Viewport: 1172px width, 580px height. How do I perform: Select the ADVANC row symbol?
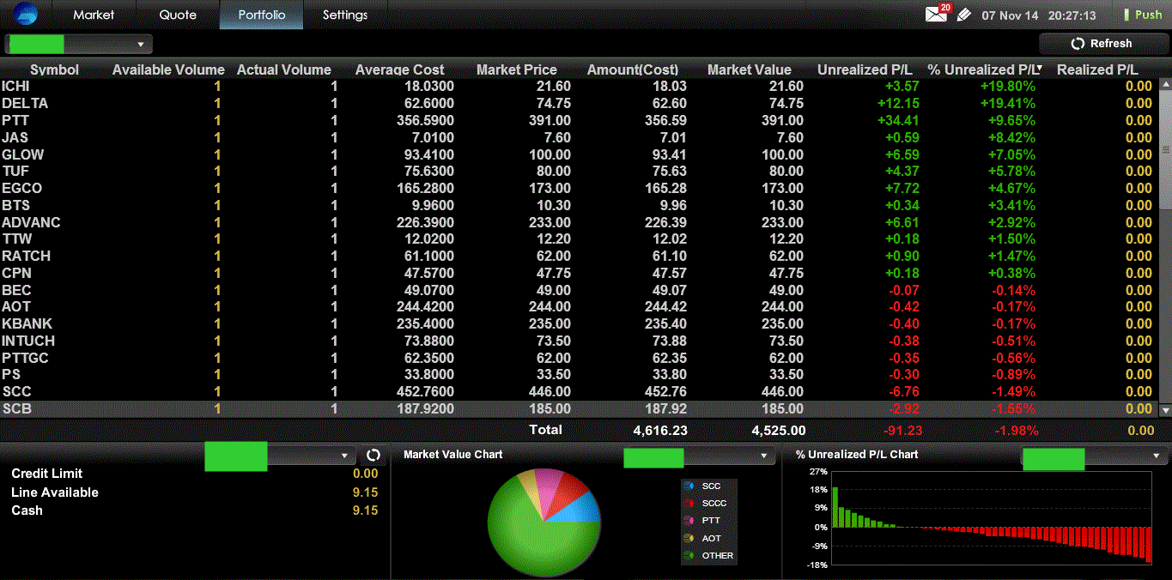(31, 222)
